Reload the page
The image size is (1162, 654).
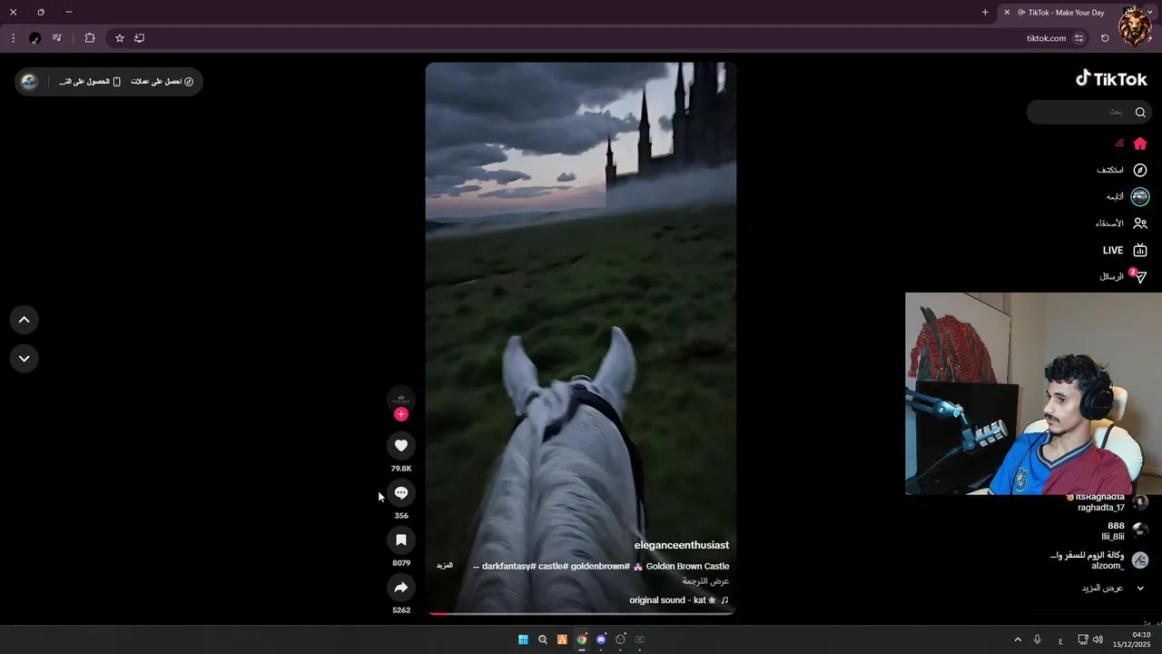(1105, 38)
